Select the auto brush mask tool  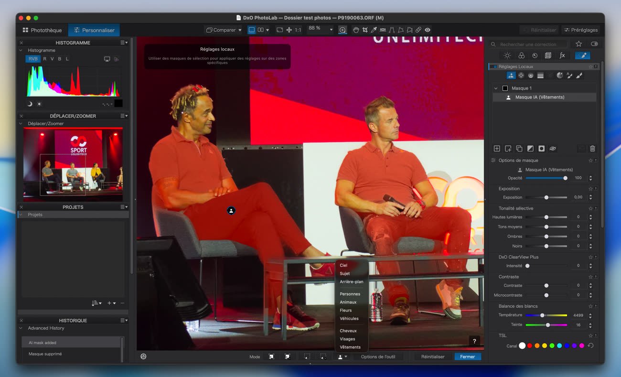pos(569,75)
